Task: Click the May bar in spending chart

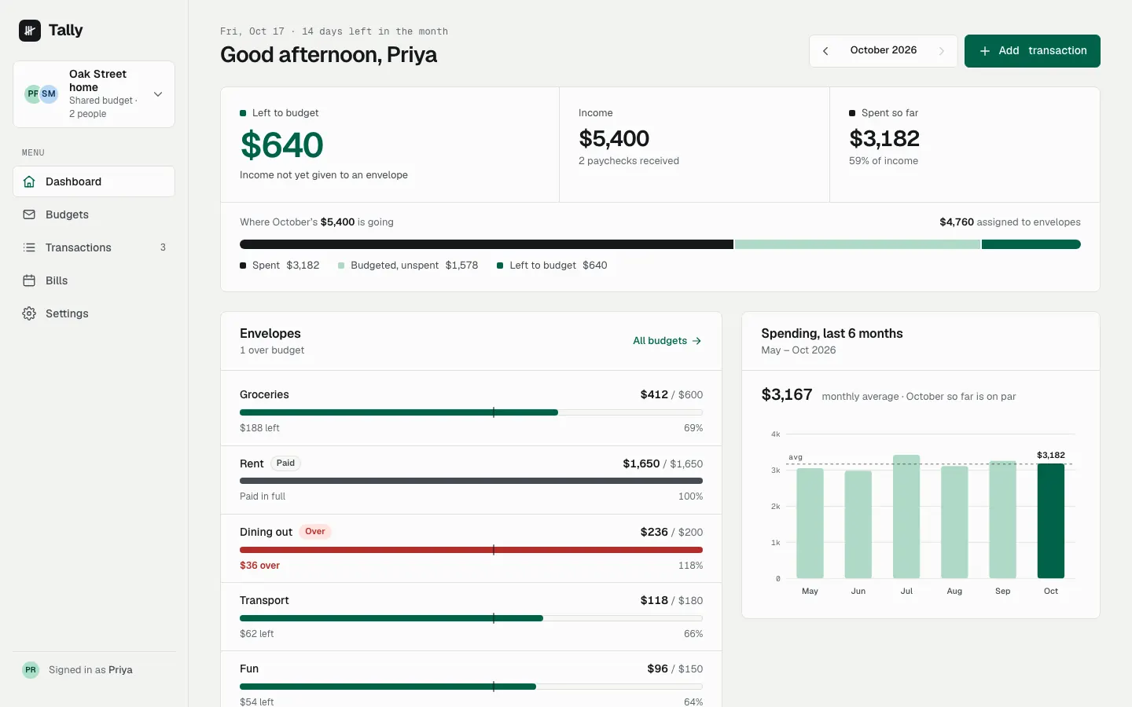Action: point(810,523)
